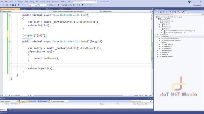Open the Build + IntelliSense dropdown
The width and height of the screenshot is (204, 114).
pos(60,101)
